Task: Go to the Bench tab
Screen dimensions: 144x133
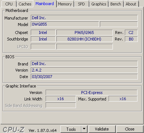Action: tap(116, 4)
